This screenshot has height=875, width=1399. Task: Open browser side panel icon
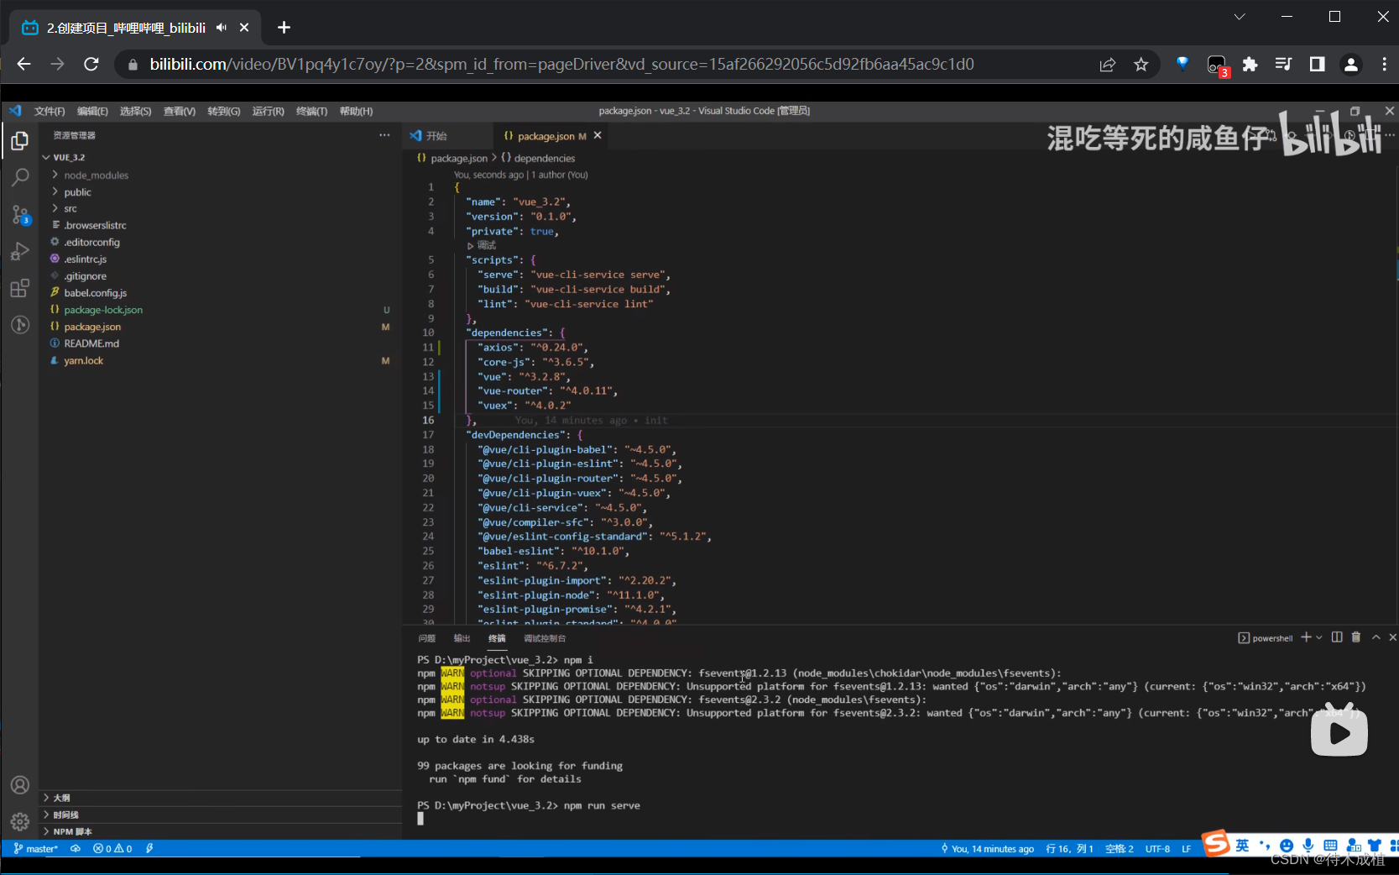1317,64
